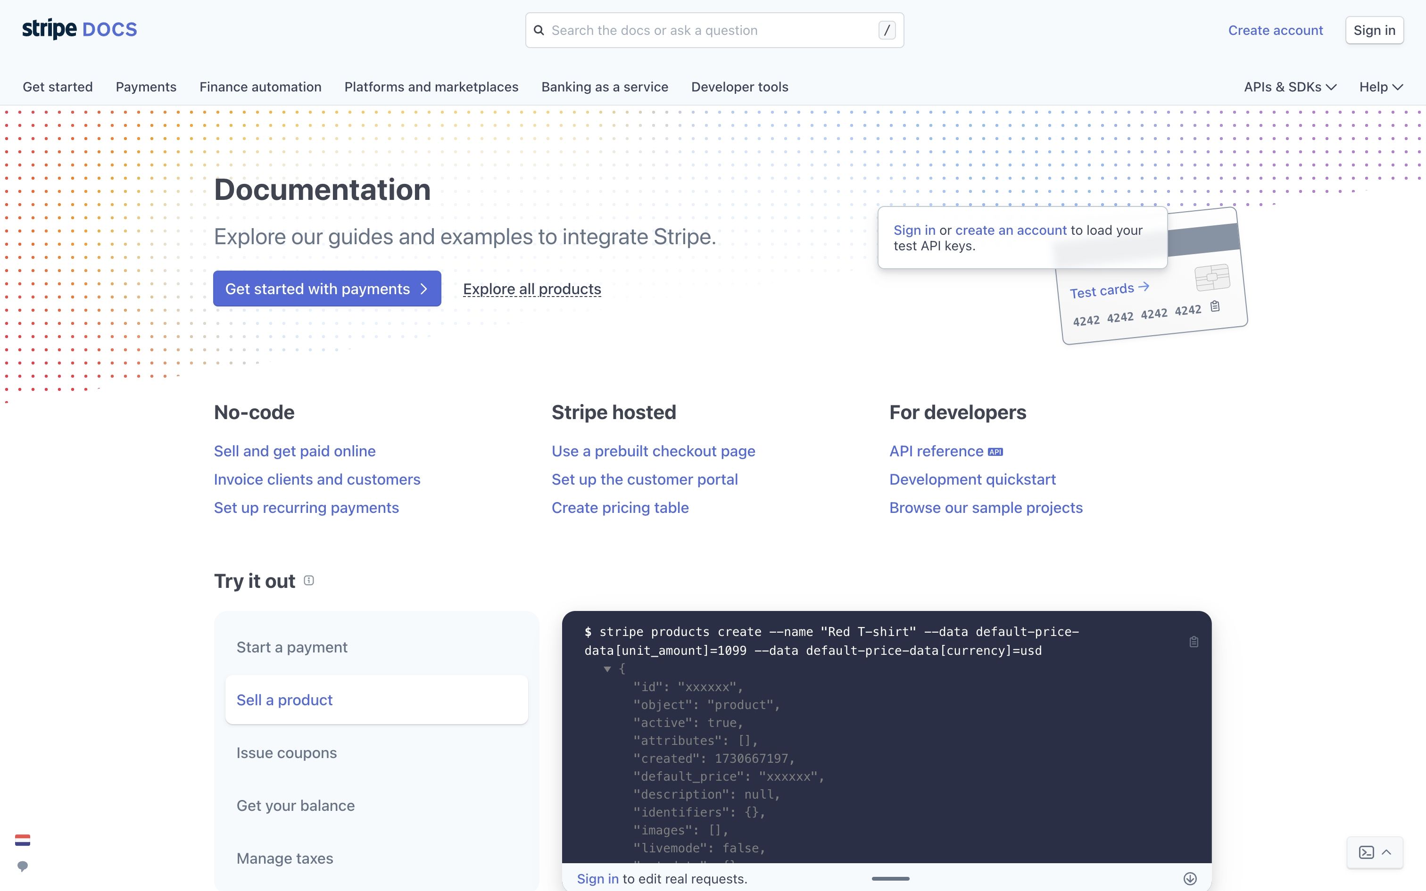Click the code panel resize handle bar
This screenshot has width=1426, height=891.
click(x=890, y=879)
